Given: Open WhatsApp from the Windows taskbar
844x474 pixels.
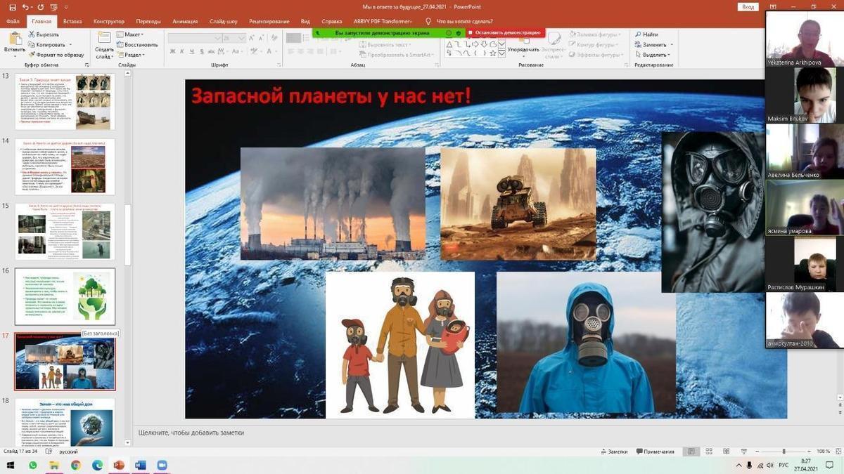Looking at the screenshot, I should [x=32, y=466].
